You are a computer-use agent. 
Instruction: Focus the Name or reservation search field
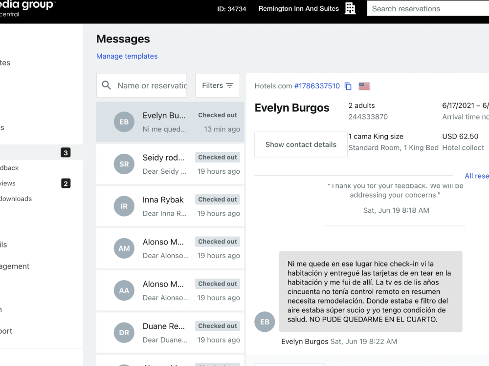142,85
